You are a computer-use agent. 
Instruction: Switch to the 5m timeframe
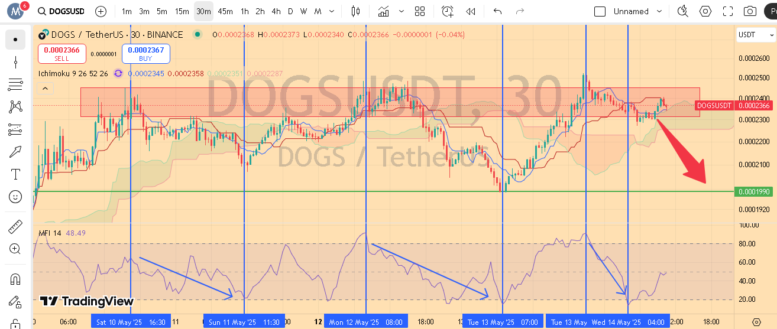(162, 11)
